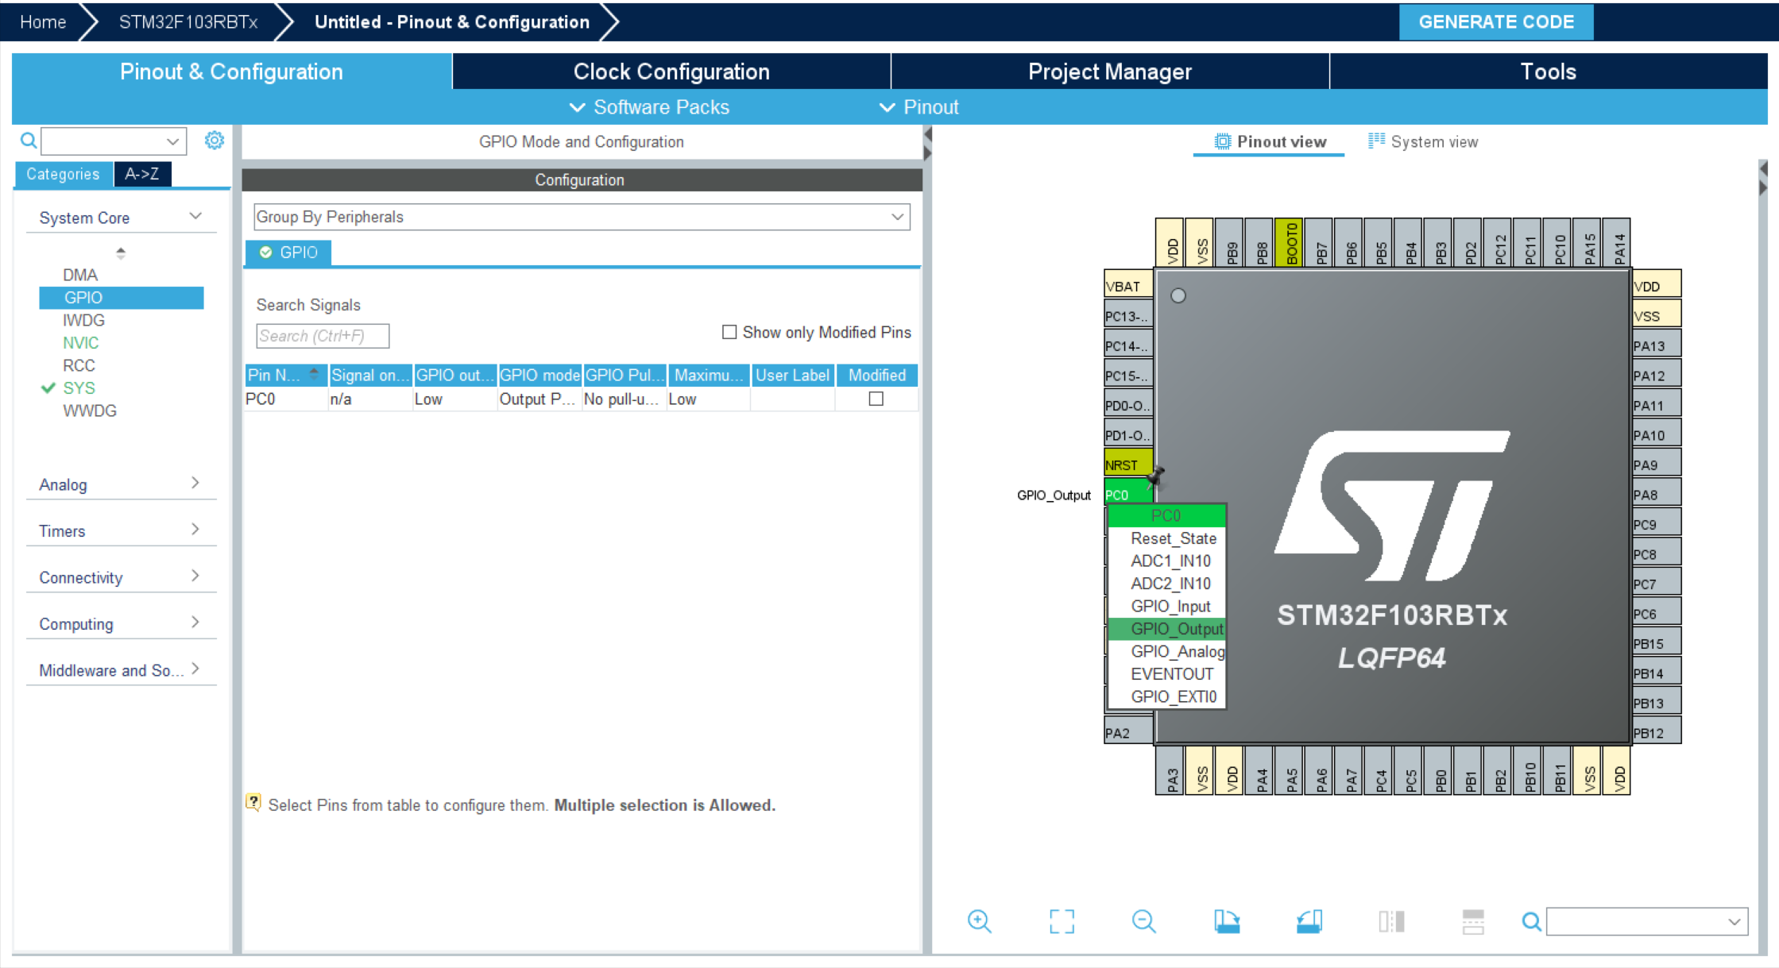Switch to System view
This screenshot has width=1779, height=968.
point(1423,141)
